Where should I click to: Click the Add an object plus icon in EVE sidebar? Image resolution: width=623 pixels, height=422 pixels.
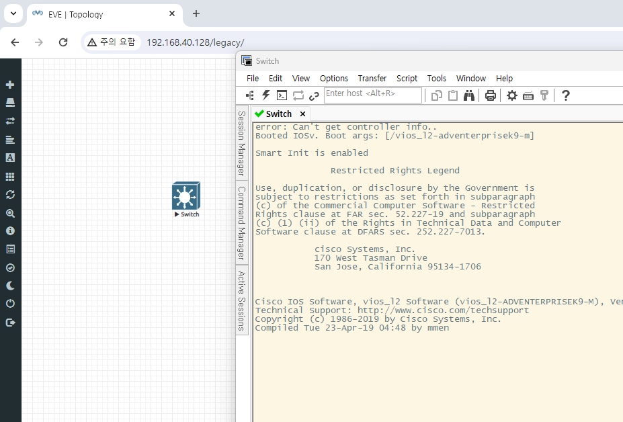tap(10, 85)
